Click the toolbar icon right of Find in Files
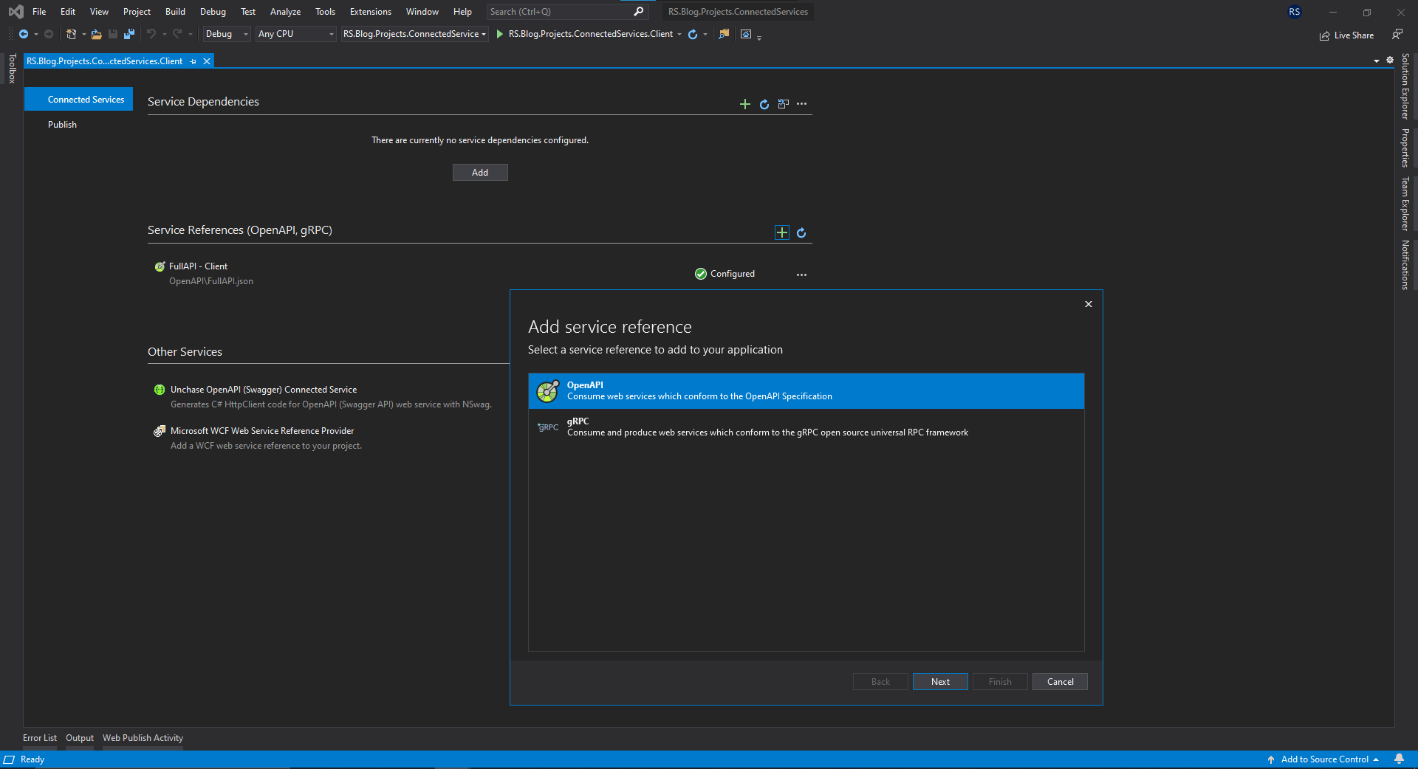This screenshot has height=769, width=1418. click(x=746, y=34)
